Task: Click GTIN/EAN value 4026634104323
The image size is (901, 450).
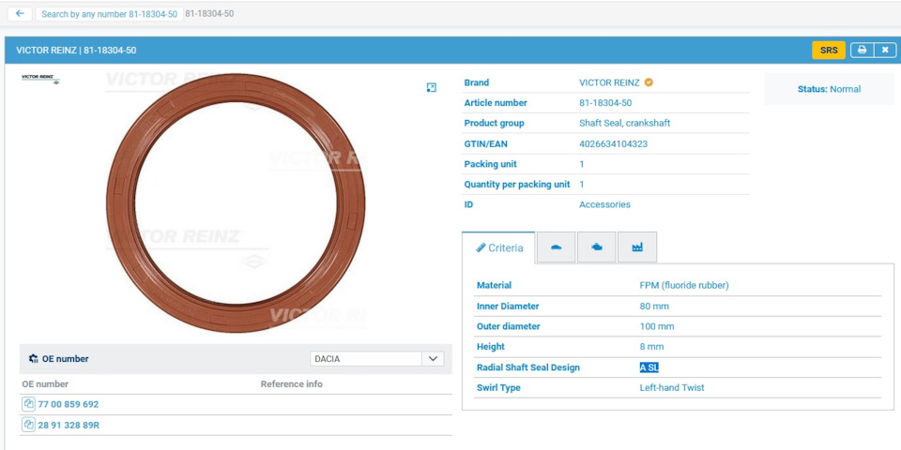Action: [x=613, y=143]
